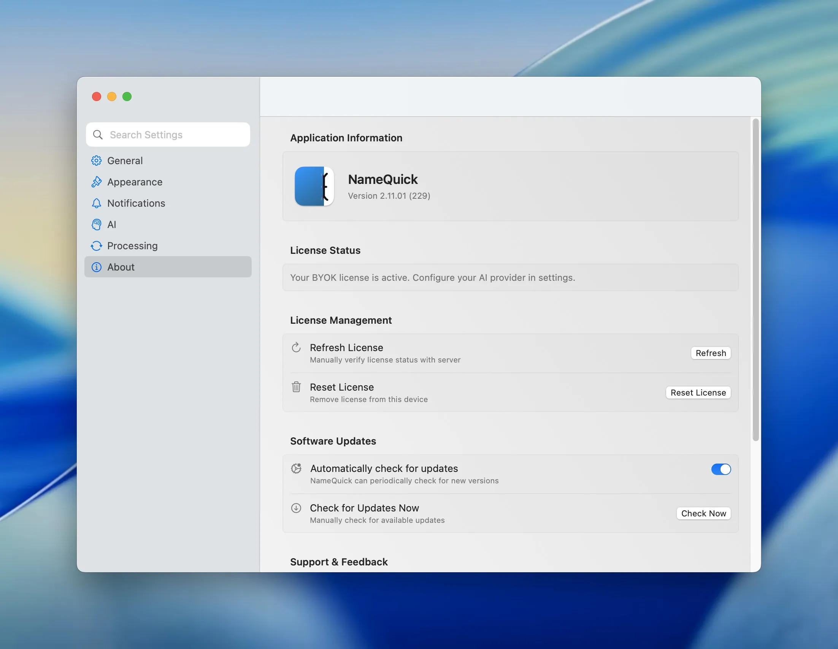This screenshot has height=649, width=838.
Task: Click the About info icon
Action: click(x=96, y=267)
